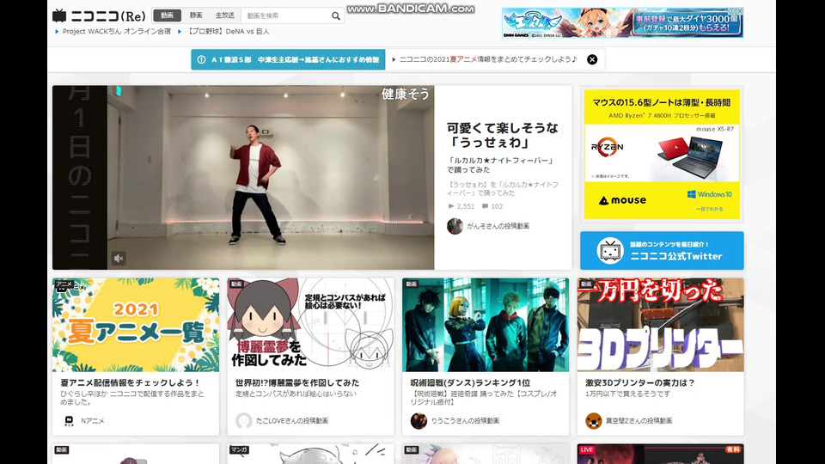Open 夏アニメ配信情報をチェックしよう! title

point(131,383)
